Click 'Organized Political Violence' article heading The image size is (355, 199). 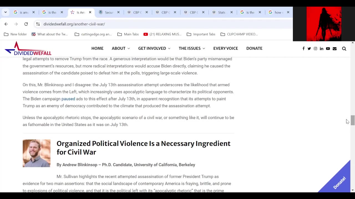[x=143, y=148]
